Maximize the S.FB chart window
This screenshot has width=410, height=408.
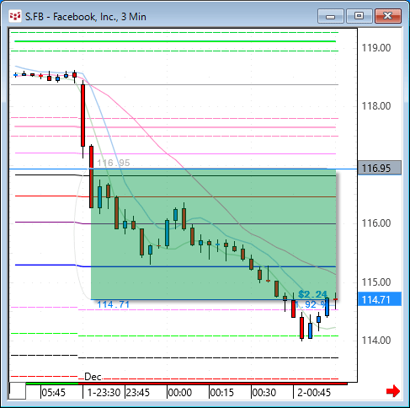click(x=359, y=16)
